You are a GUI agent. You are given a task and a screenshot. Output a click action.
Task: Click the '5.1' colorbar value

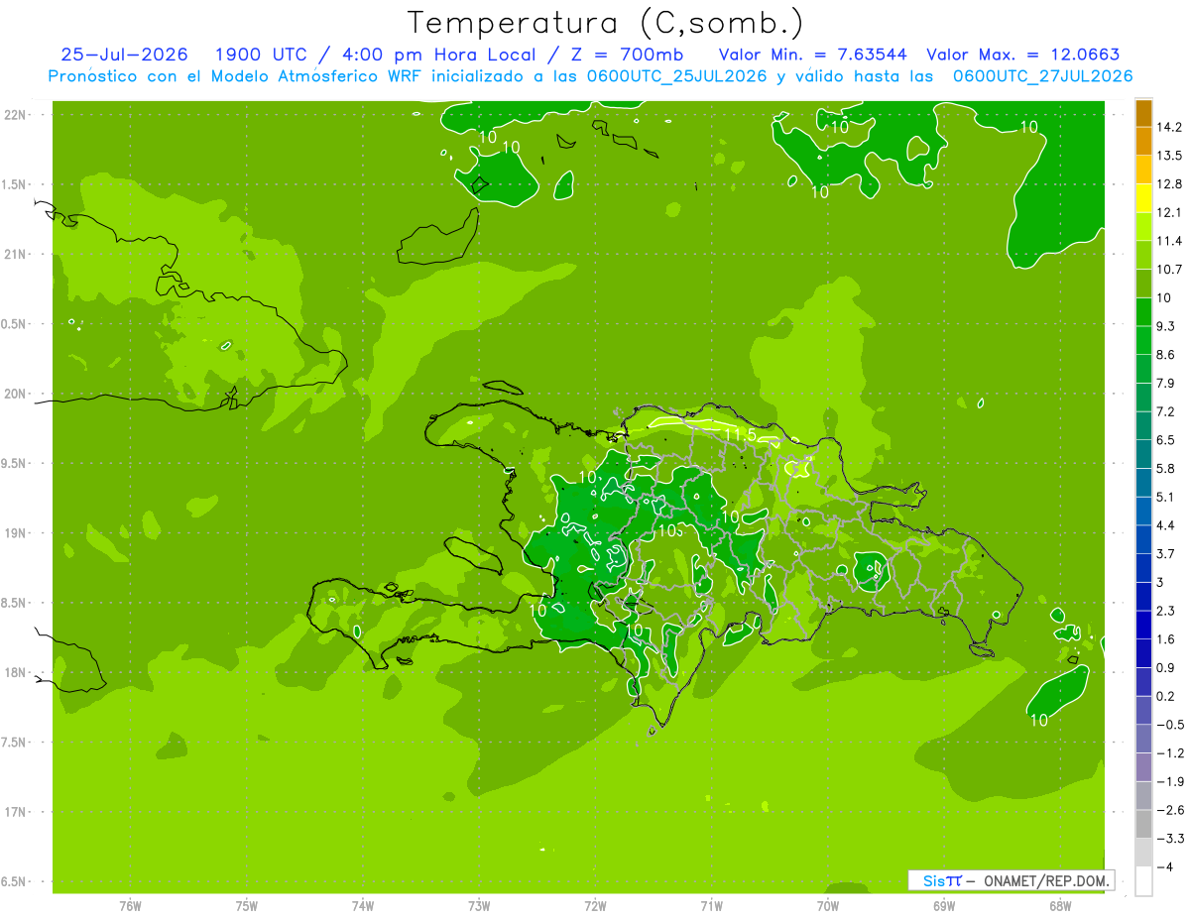pyautogui.click(x=1166, y=497)
